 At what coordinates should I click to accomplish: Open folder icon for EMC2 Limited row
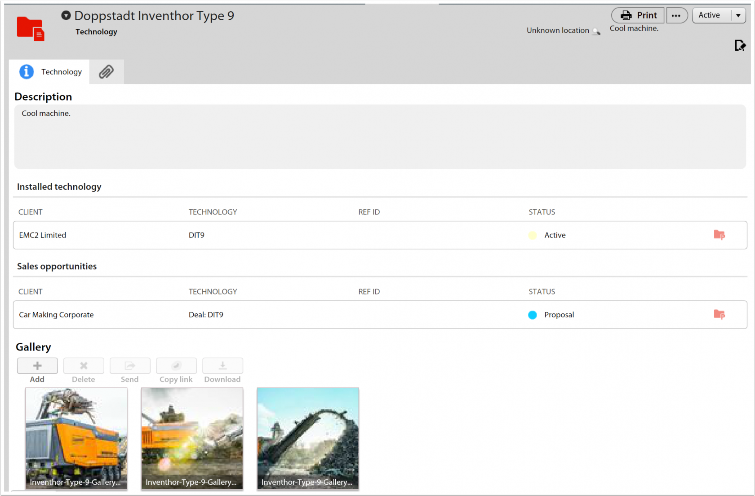(719, 235)
